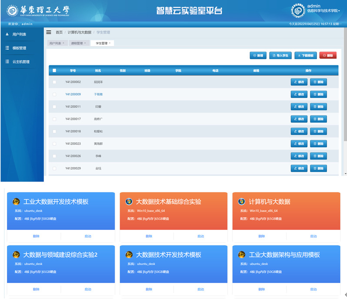Open 云主机管理 in the sidebar
The image size is (347, 300).
(x=21, y=62)
